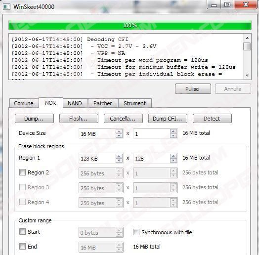The width and height of the screenshot is (259, 255).
Task: Click the Detect button
Action: [x=212, y=119]
